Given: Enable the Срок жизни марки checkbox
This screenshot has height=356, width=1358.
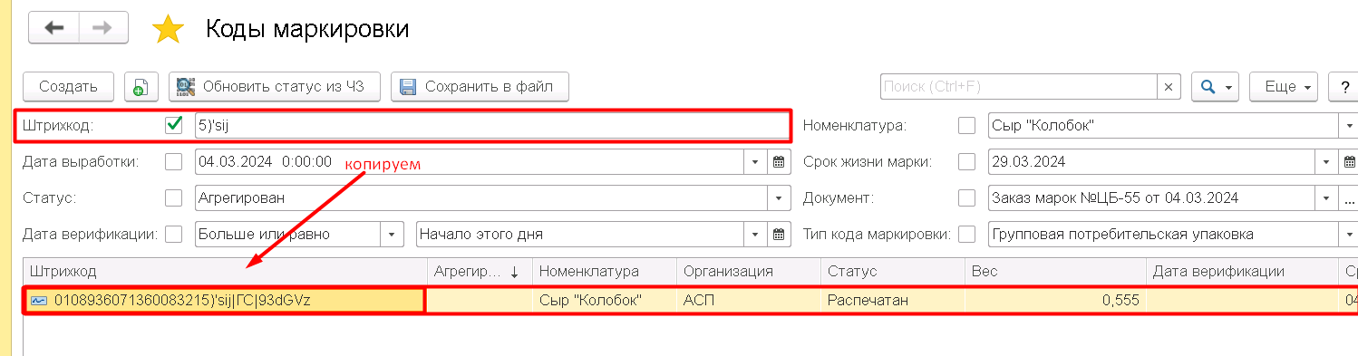Looking at the screenshot, I should coord(967,162).
